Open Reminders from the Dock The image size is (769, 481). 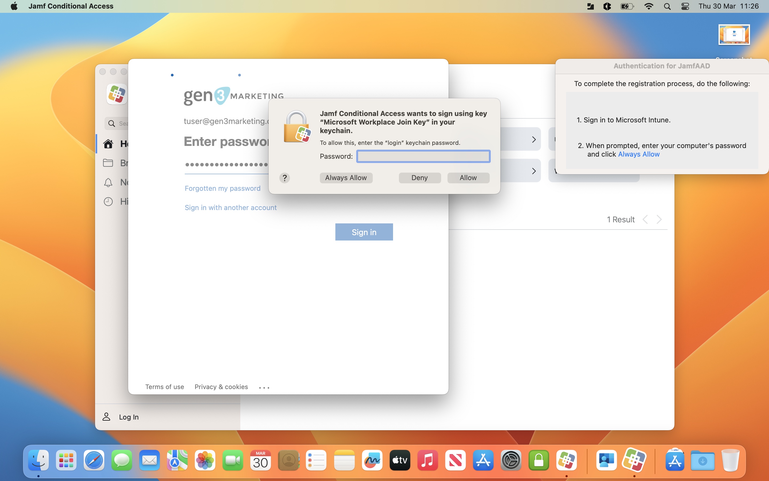pos(316,460)
